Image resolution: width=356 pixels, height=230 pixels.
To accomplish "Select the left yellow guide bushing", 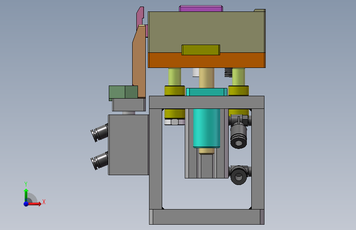I will [x=175, y=90].
